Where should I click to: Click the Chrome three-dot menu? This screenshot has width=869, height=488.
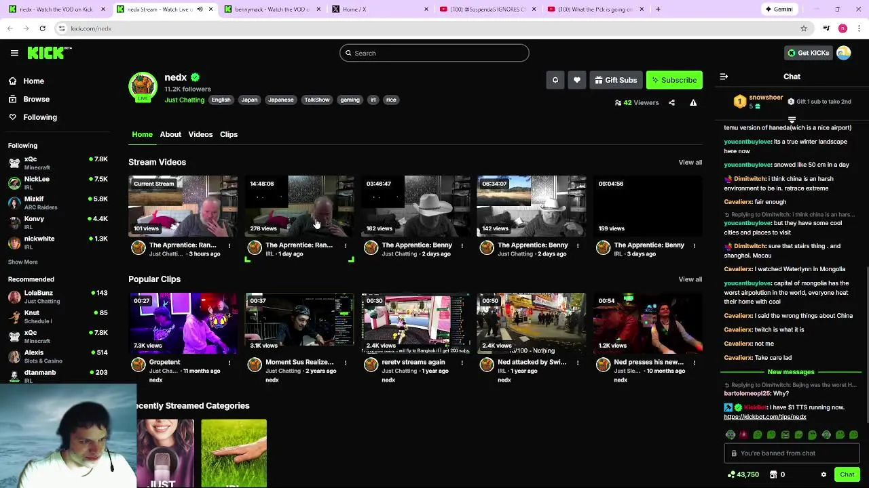859,28
